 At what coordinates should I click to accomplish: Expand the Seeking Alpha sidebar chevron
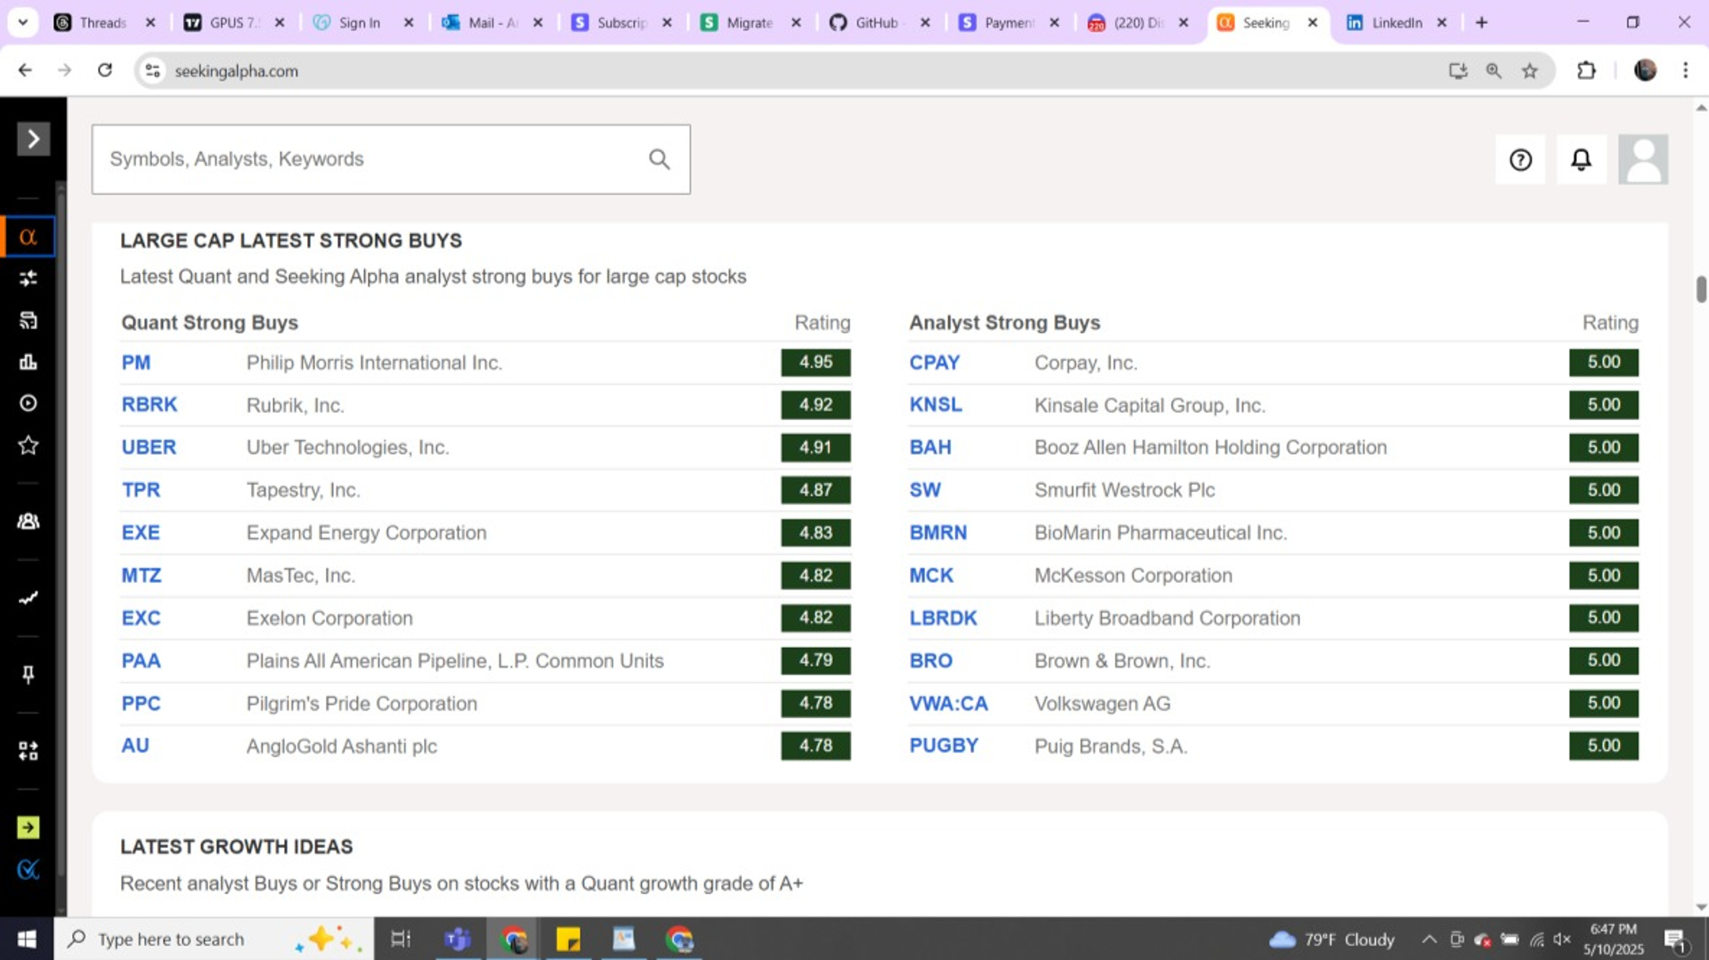pyautogui.click(x=33, y=139)
